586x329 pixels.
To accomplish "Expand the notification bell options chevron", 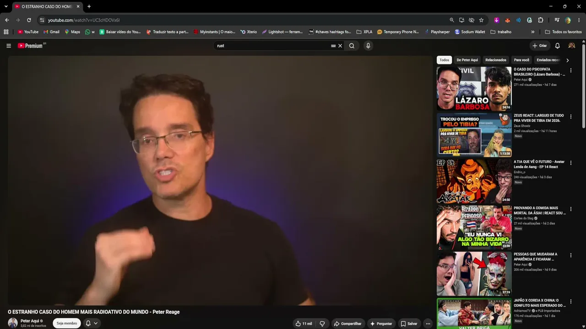I will (96, 324).
